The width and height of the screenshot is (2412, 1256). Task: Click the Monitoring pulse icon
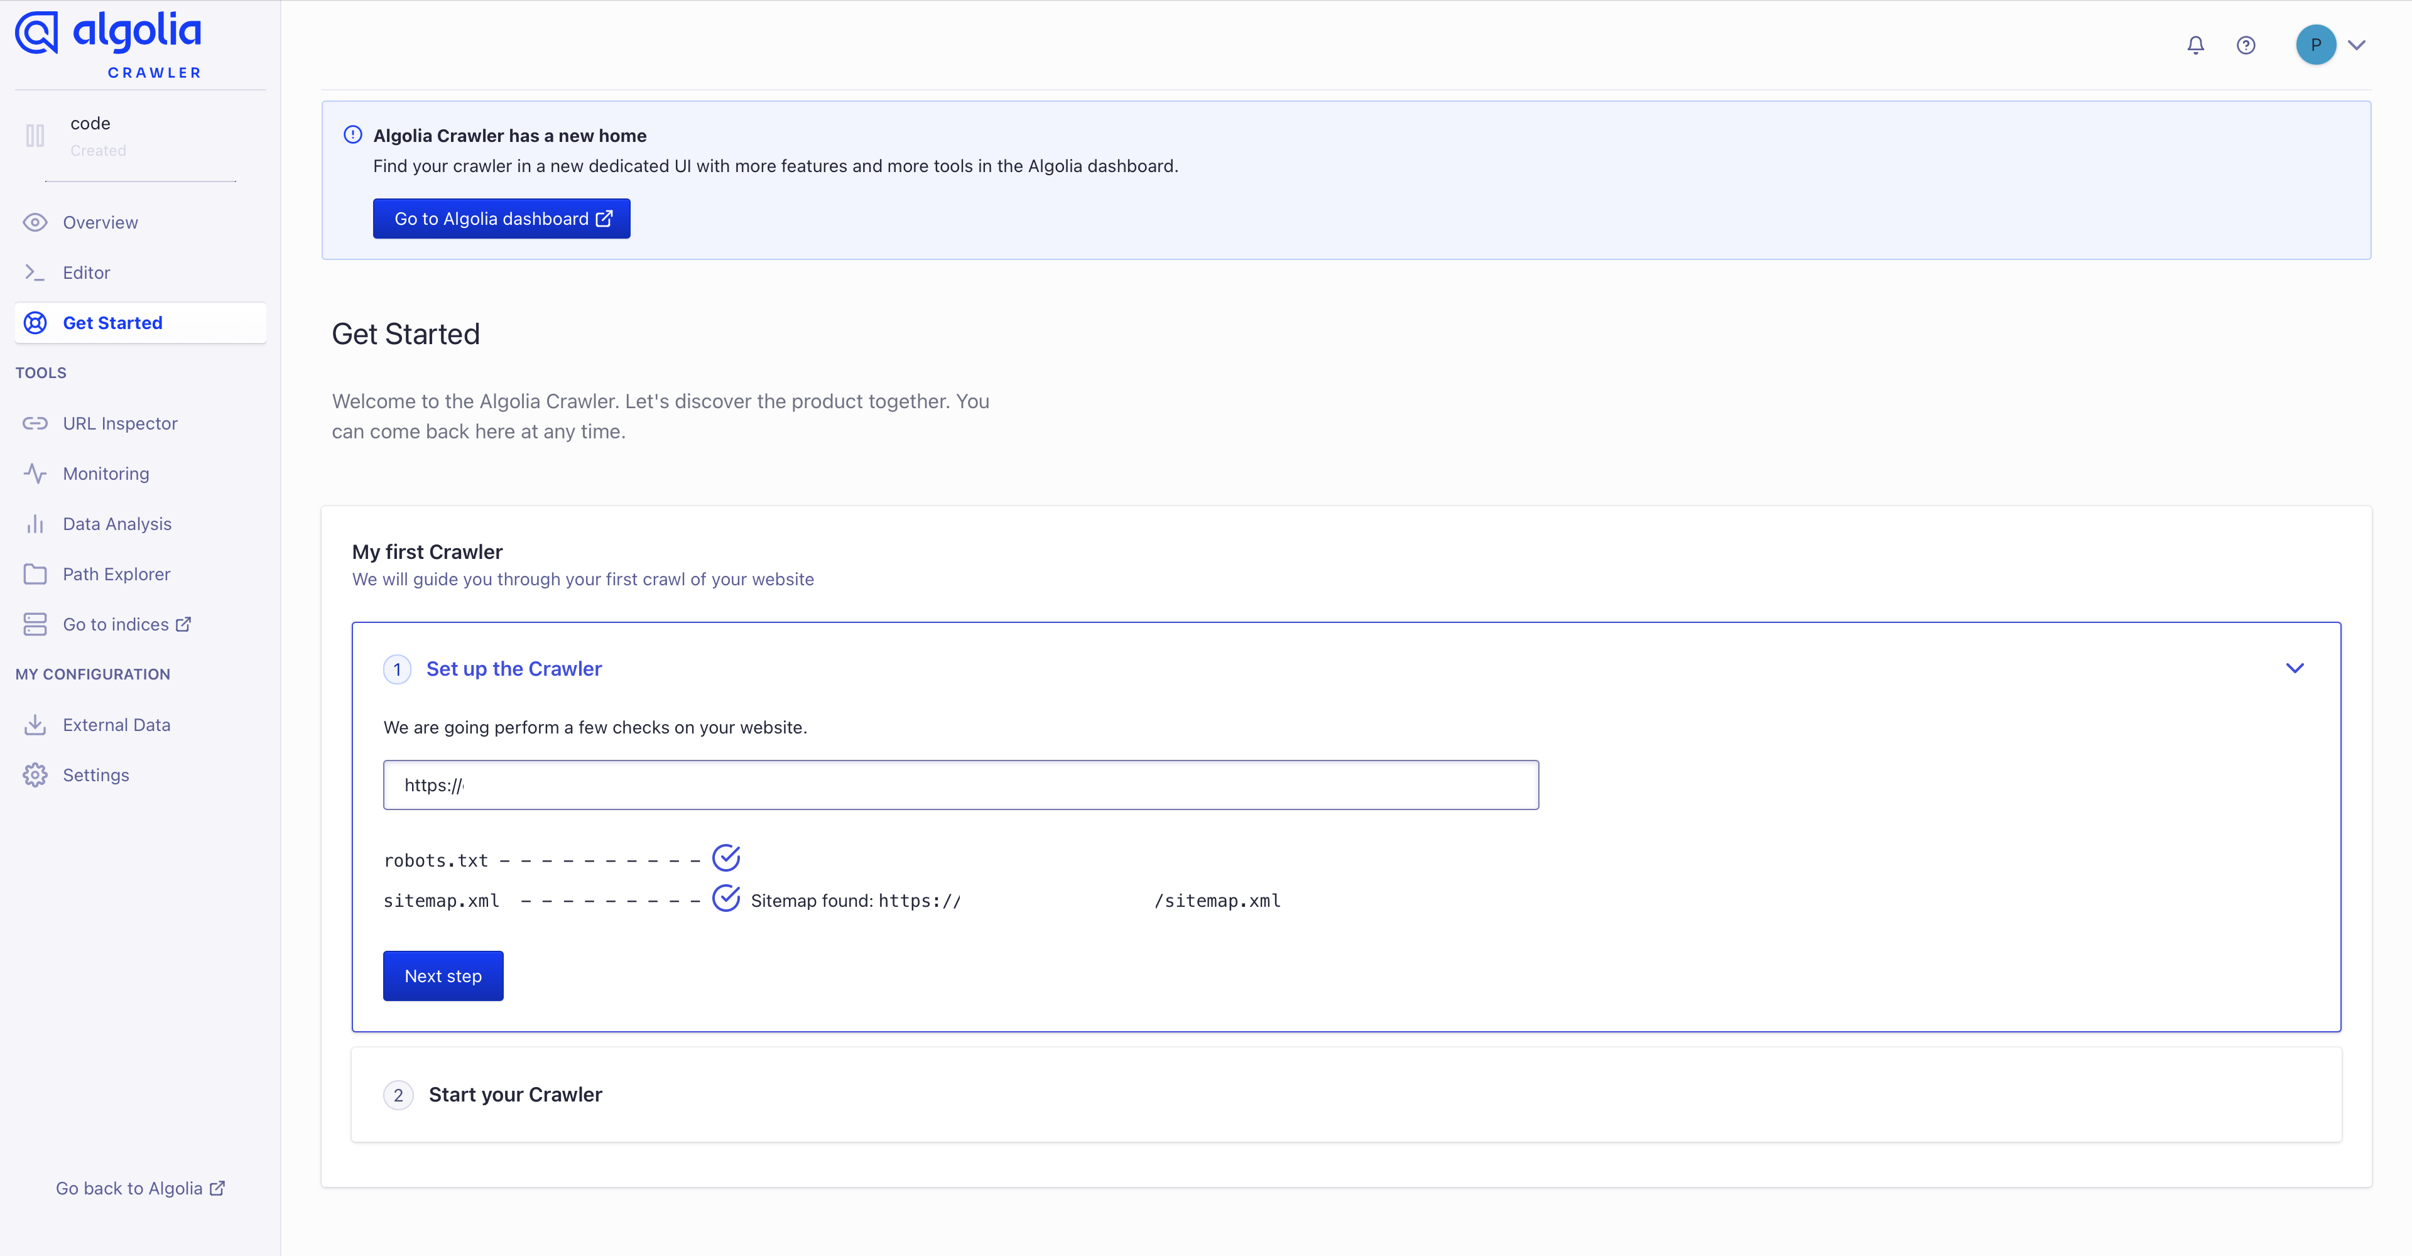35,474
